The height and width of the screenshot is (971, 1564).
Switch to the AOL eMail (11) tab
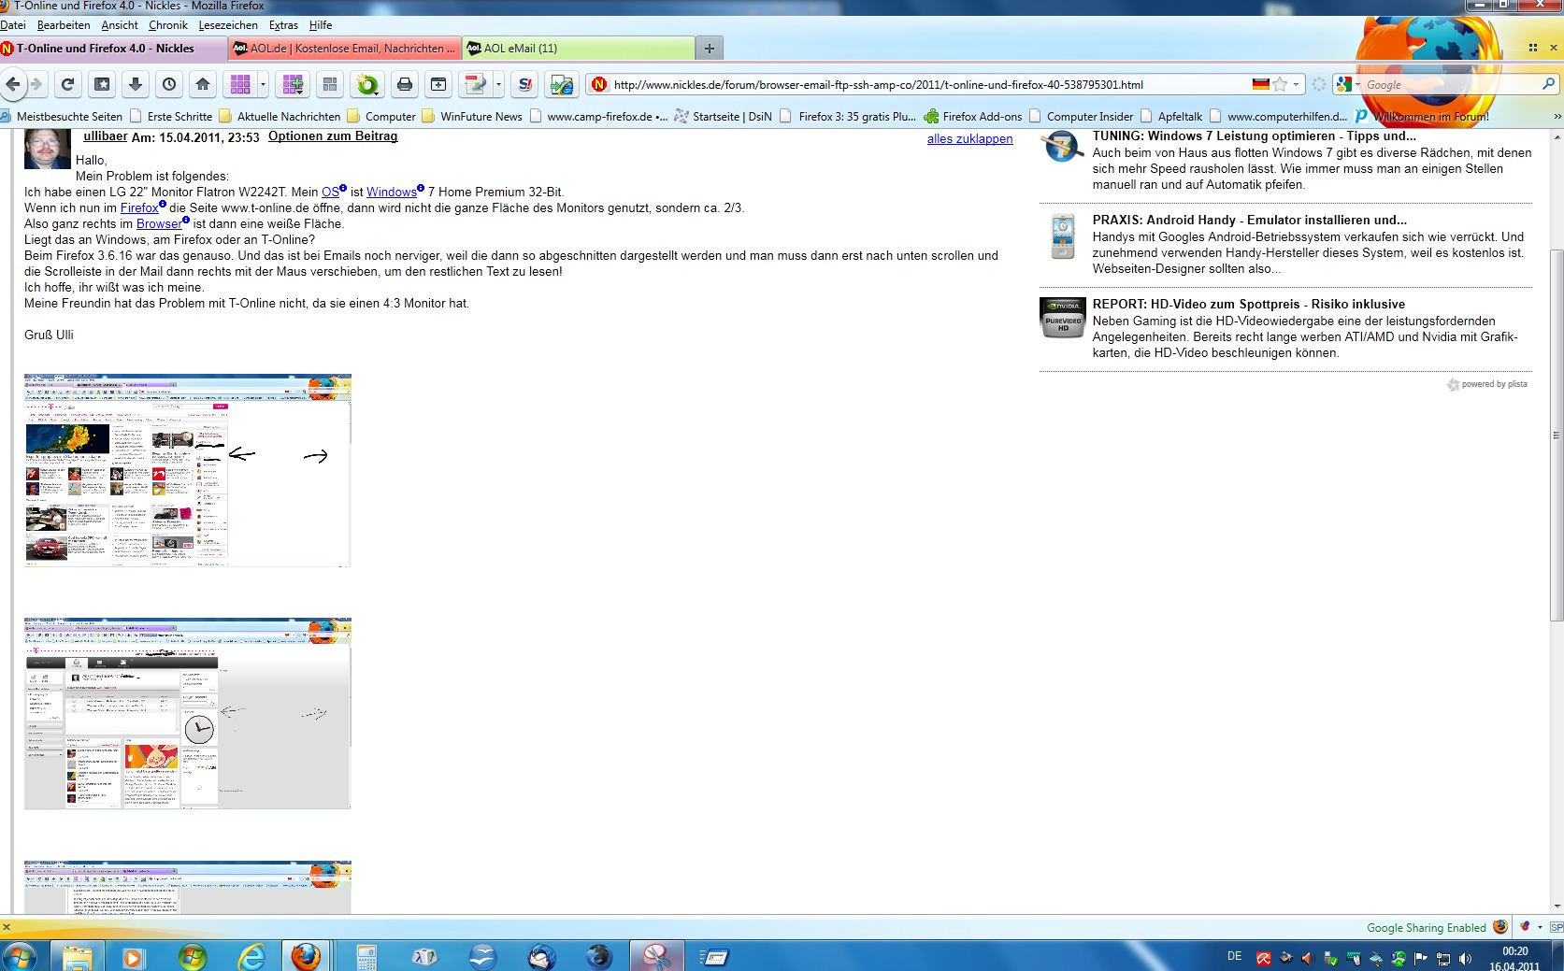click(580, 49)
